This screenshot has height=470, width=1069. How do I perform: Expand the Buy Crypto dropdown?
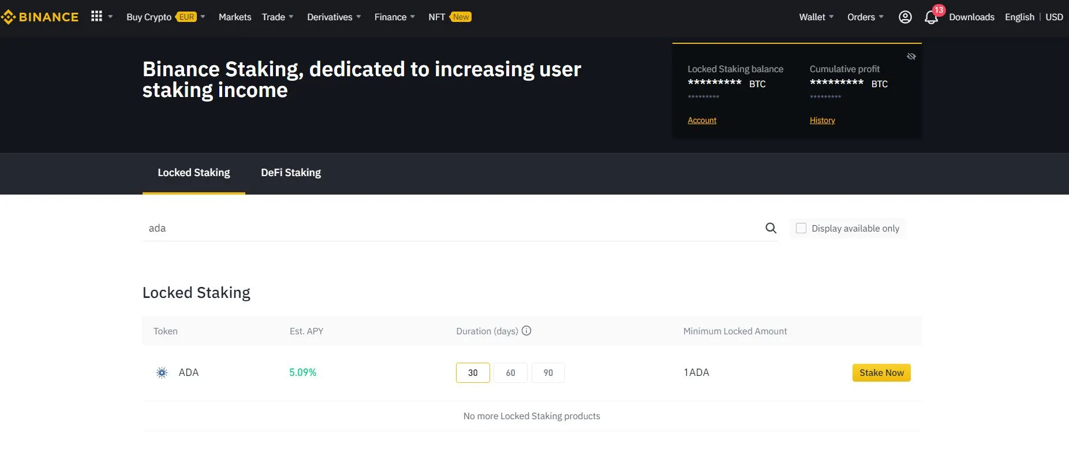tap(165, 17)
